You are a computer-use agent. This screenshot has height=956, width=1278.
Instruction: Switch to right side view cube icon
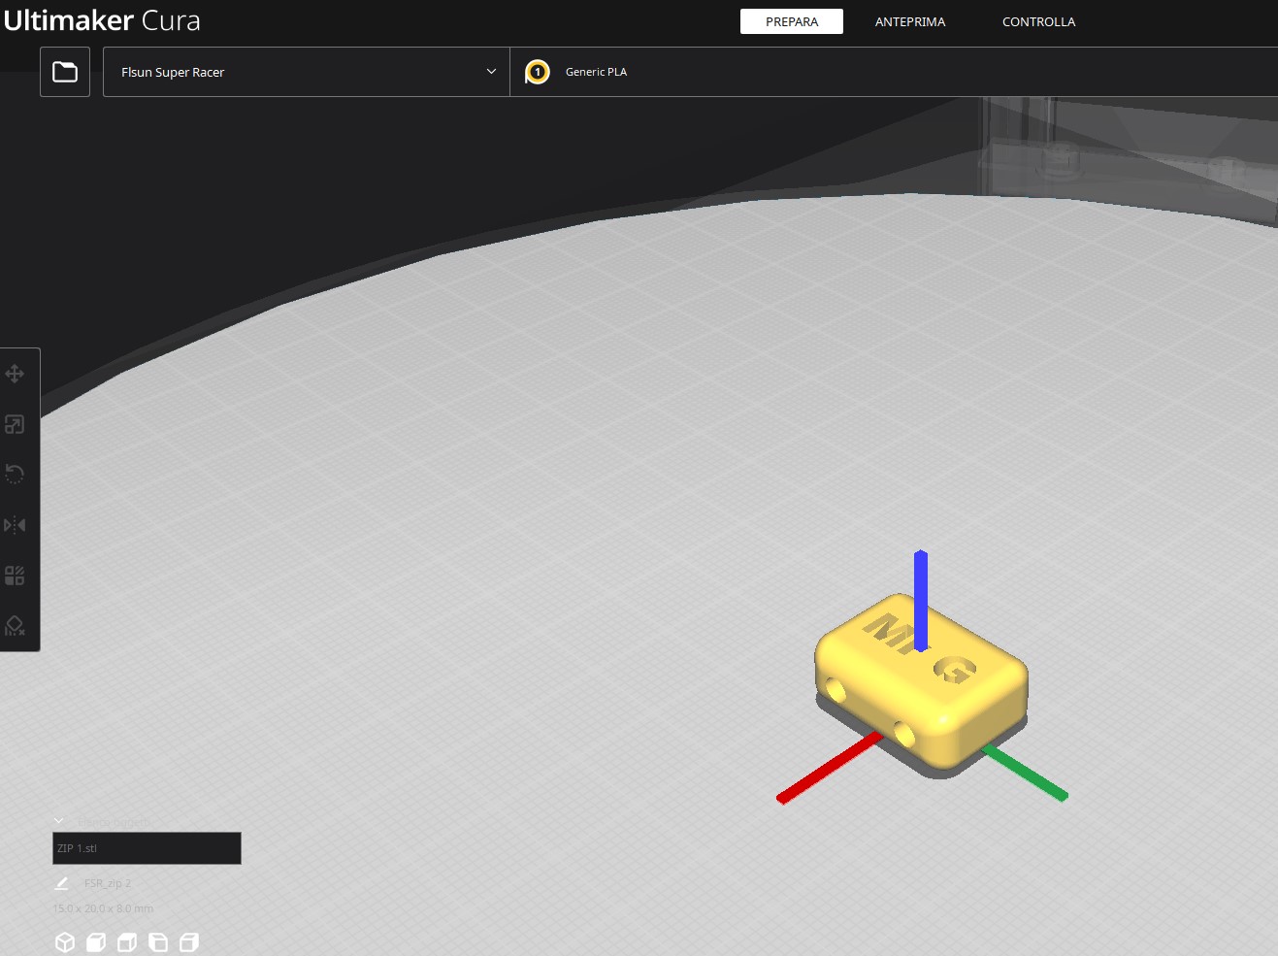(x=189, y=942)
